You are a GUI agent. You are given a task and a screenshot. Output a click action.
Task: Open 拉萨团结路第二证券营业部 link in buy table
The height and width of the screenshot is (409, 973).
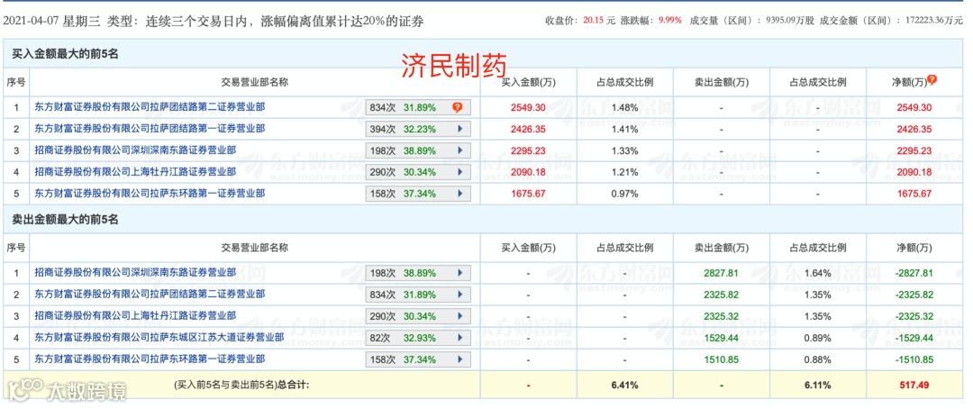click(x=150, y=107)
